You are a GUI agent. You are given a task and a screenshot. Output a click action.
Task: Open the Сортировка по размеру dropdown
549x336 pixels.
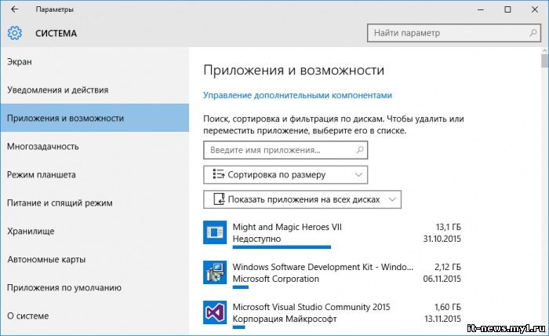click(x=285, y=174)
